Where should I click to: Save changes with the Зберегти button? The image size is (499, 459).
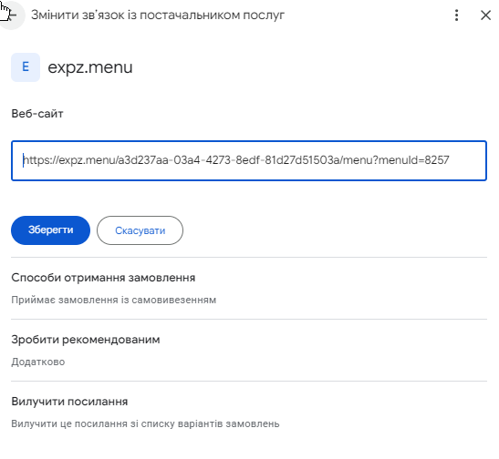(x=50, y=230)
